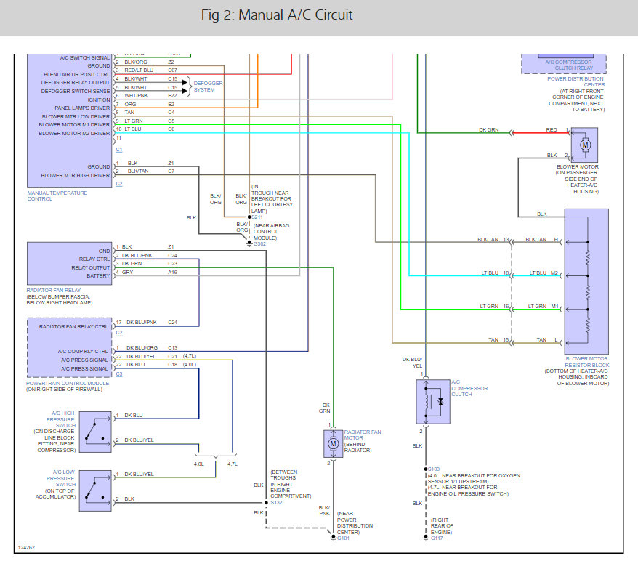The width and height of the screenshot is (638, 569).
Task: Click the Blower Motor Resistor Block label
Action: pos(586,362)
